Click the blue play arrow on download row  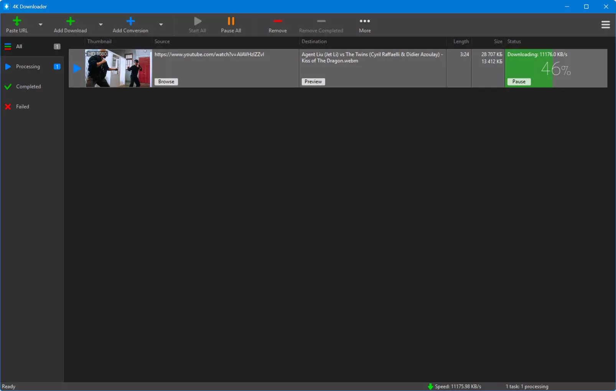[x=77, y=68]
